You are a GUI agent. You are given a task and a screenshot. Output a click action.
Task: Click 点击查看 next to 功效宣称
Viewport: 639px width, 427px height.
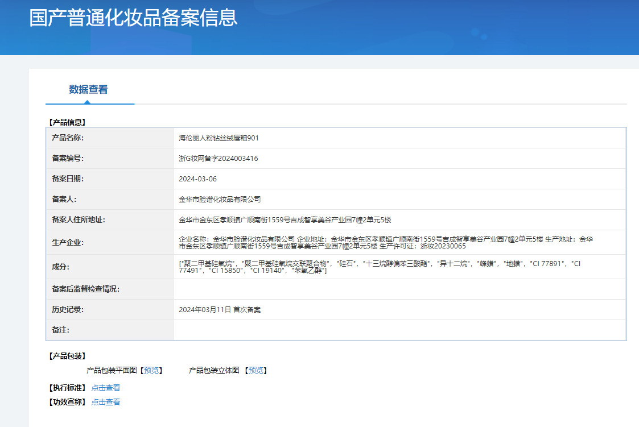[x=106, y=402]
